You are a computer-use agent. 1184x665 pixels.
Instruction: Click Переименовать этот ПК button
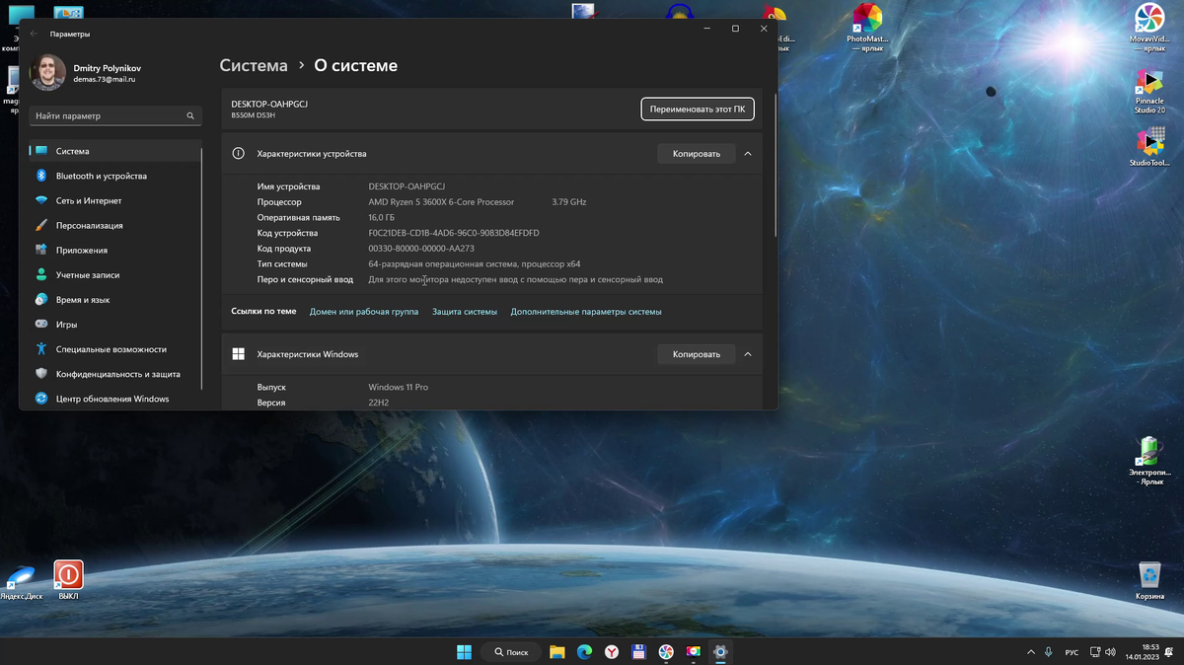(698, 109)
